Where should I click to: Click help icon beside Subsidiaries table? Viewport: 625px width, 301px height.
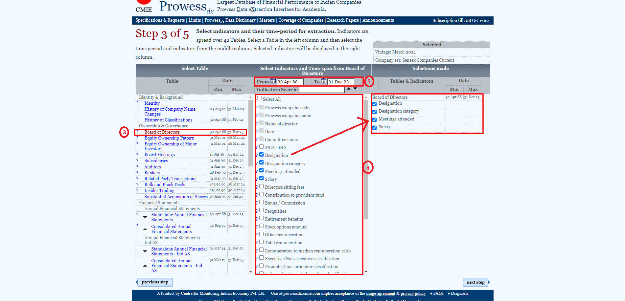(137, 161)
